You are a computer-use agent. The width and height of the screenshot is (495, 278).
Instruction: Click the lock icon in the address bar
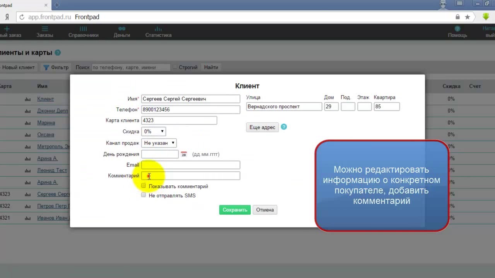(x=458, y=17)
